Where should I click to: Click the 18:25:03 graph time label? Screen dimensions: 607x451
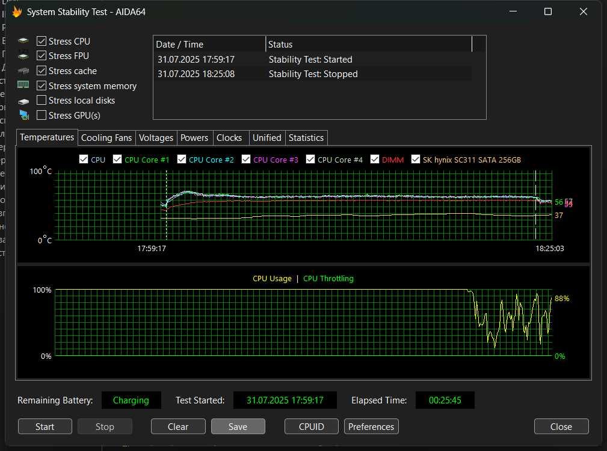(550, 248)
